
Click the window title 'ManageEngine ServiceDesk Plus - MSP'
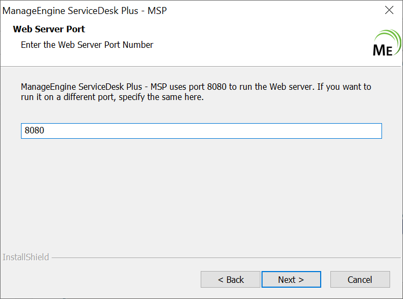[x=84, y=11]
